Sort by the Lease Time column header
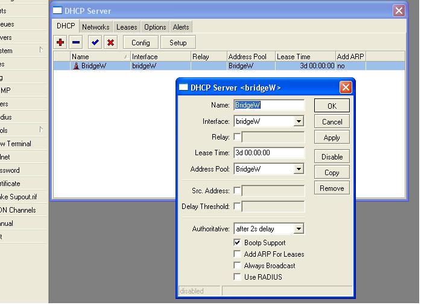421x305 pixels. [306, 57]
